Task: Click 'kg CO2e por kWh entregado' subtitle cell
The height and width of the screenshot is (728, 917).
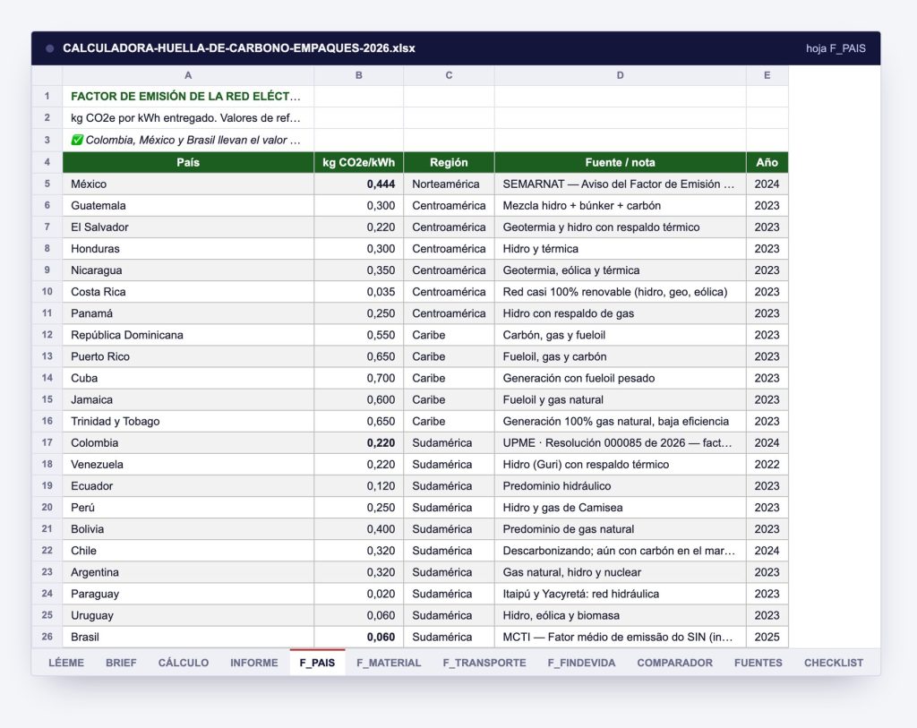Action: click(188, 117)
